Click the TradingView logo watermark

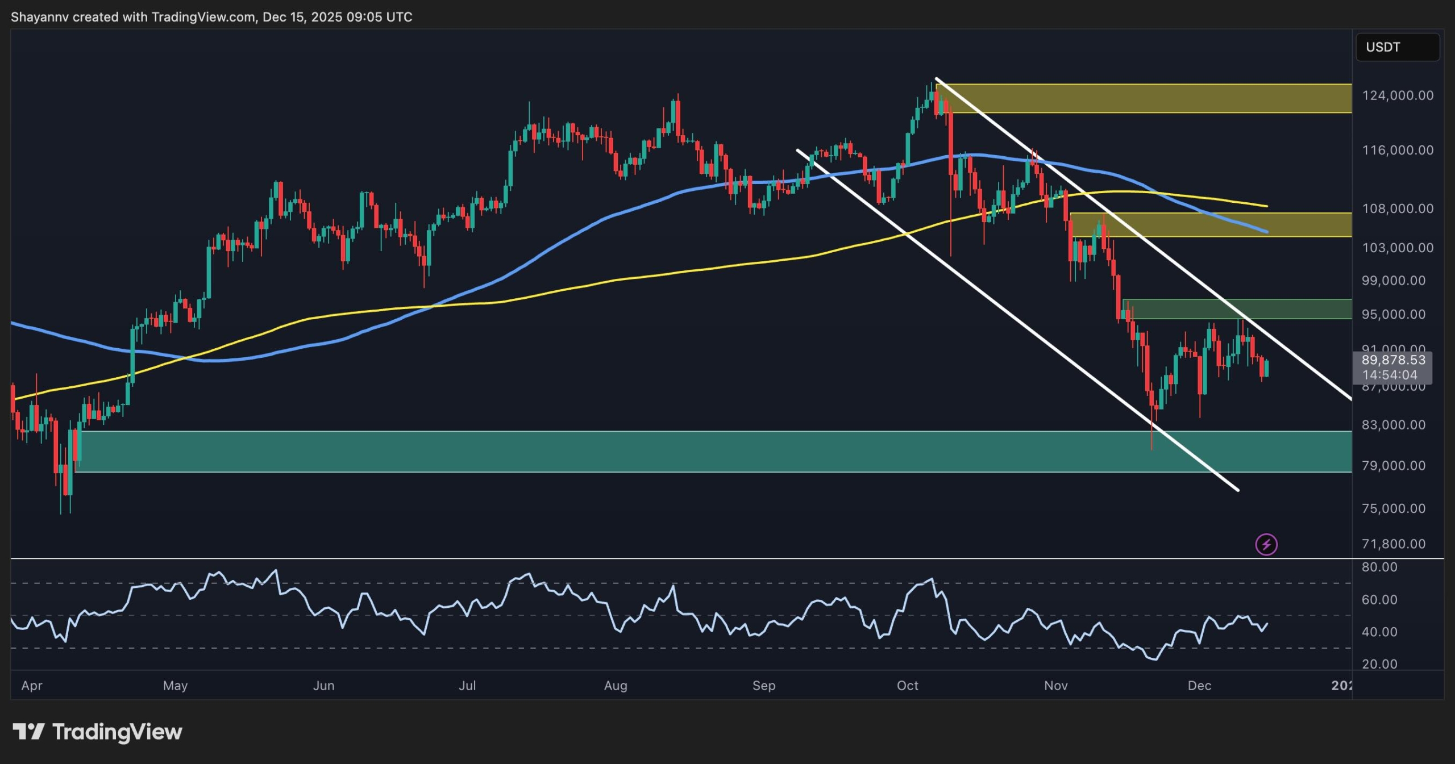tap(97, 732)
